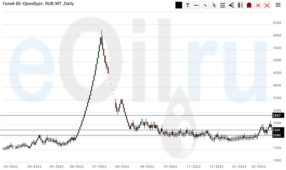Select the parallel channel lines tool
This screenshot has height=170, width=286.
(x=214, y=5)
